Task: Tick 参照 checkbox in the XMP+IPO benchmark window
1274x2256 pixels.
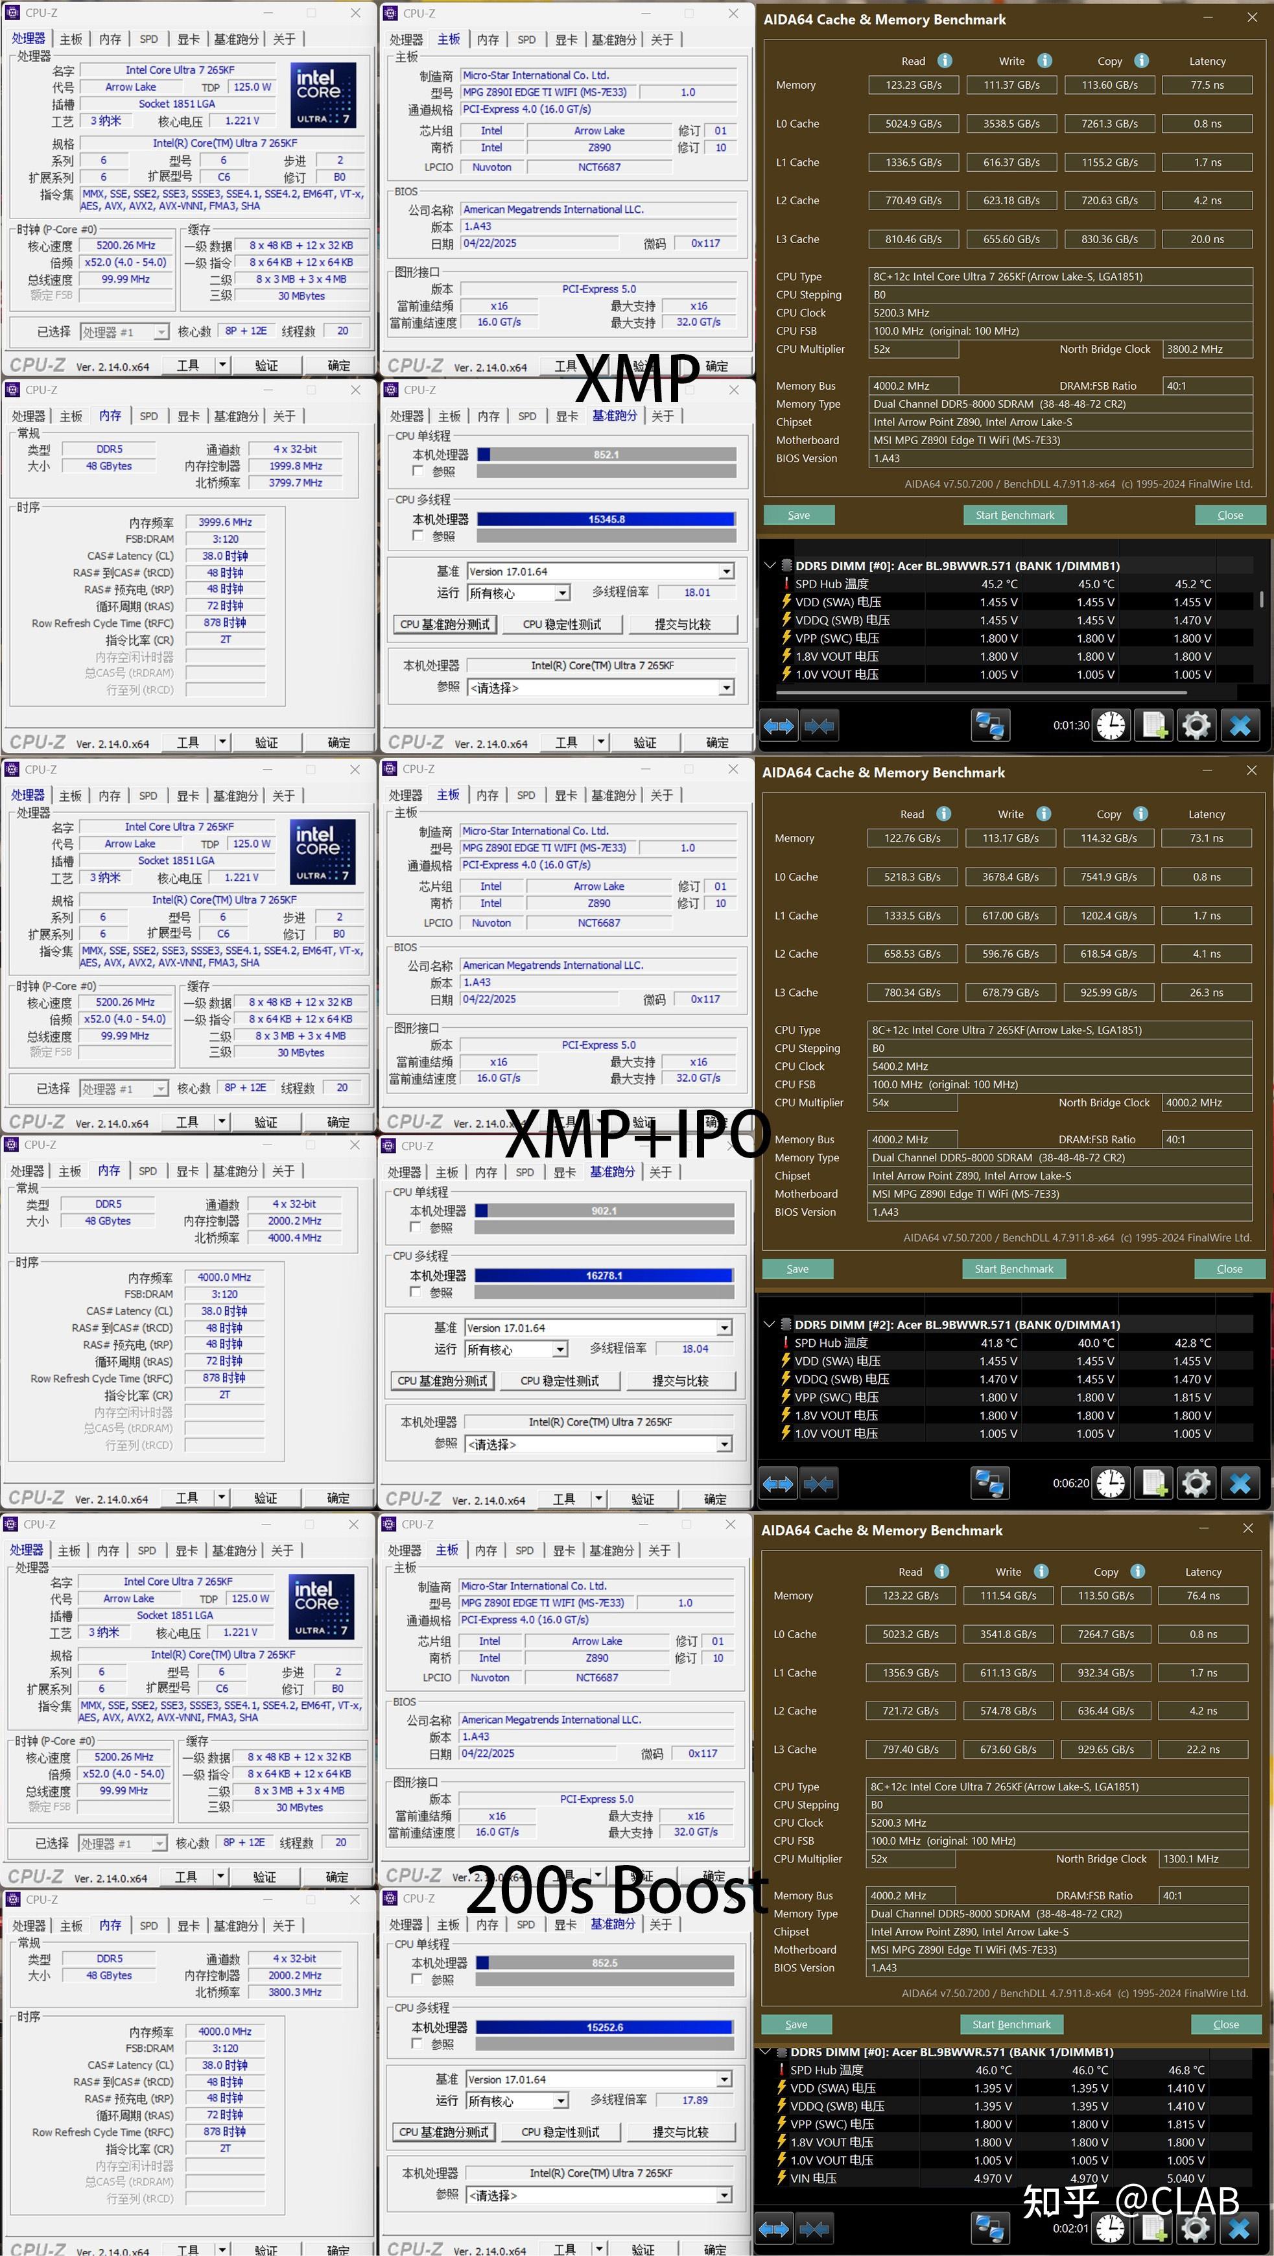Action: click(x=414, y=1228)
